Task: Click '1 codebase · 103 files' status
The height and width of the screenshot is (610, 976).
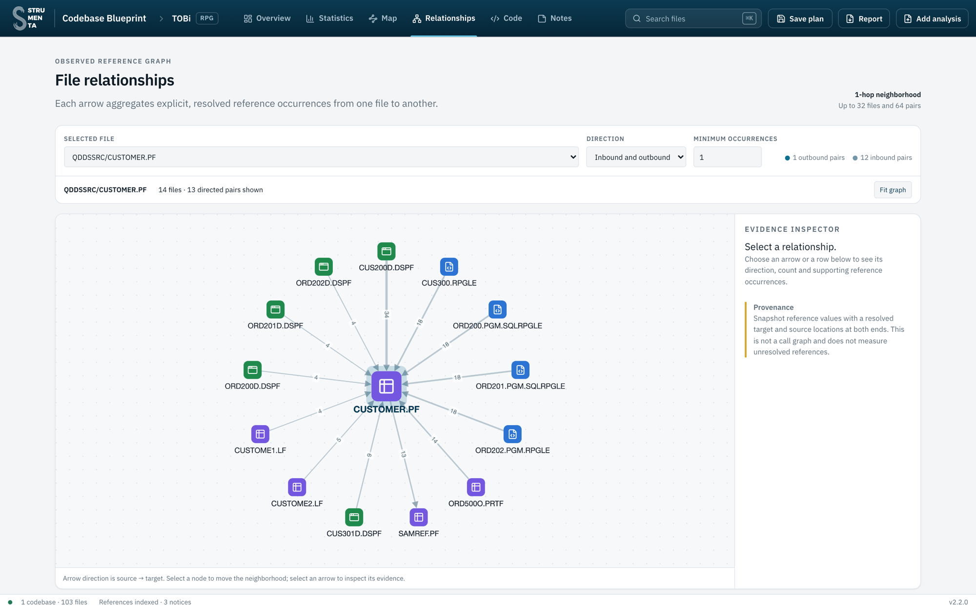Action: coord(54,602)
